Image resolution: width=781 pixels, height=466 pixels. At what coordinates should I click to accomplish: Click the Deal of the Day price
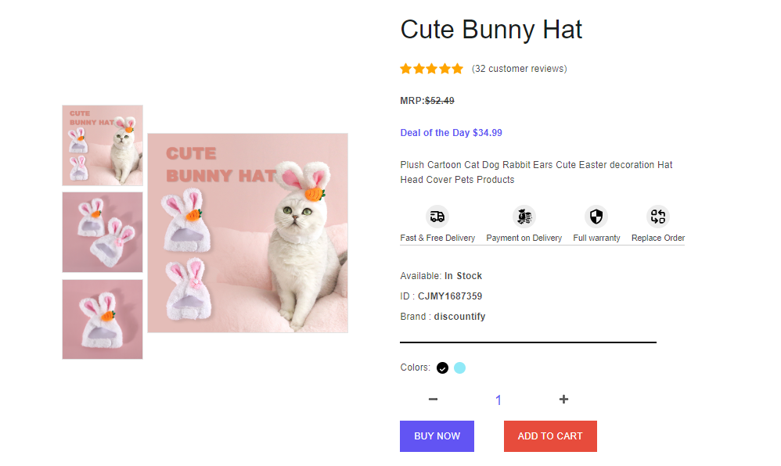coord(451,133)
